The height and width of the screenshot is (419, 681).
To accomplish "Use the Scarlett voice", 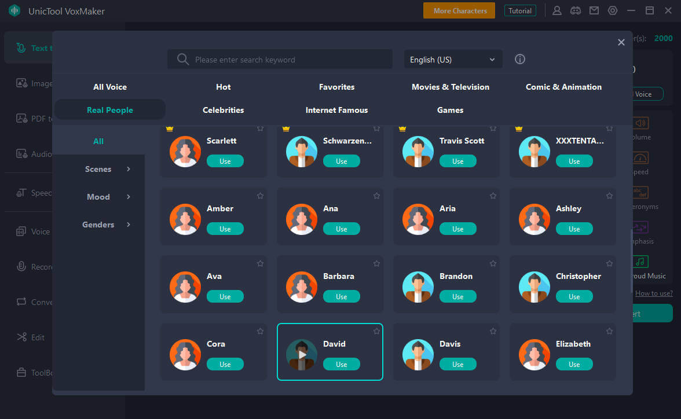I will 225,161.
